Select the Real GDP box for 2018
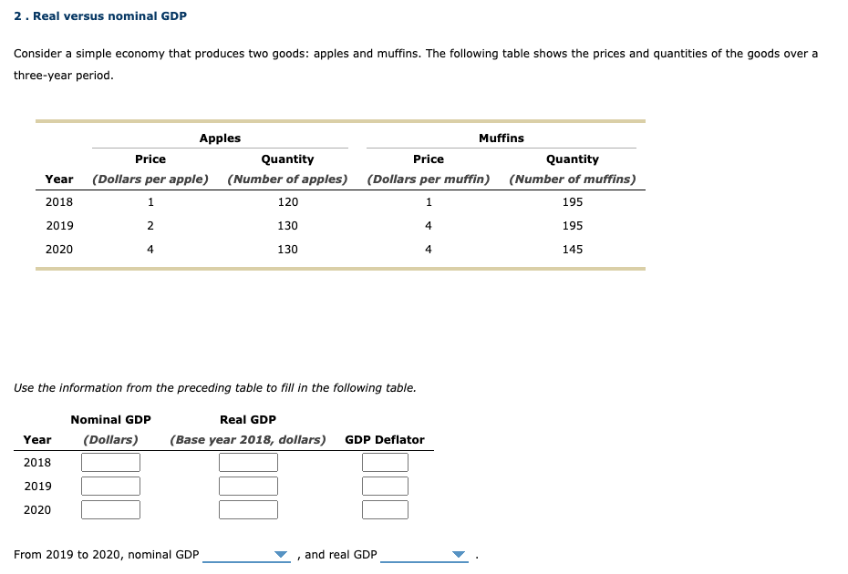848x574 pixels. coord(248,462)
